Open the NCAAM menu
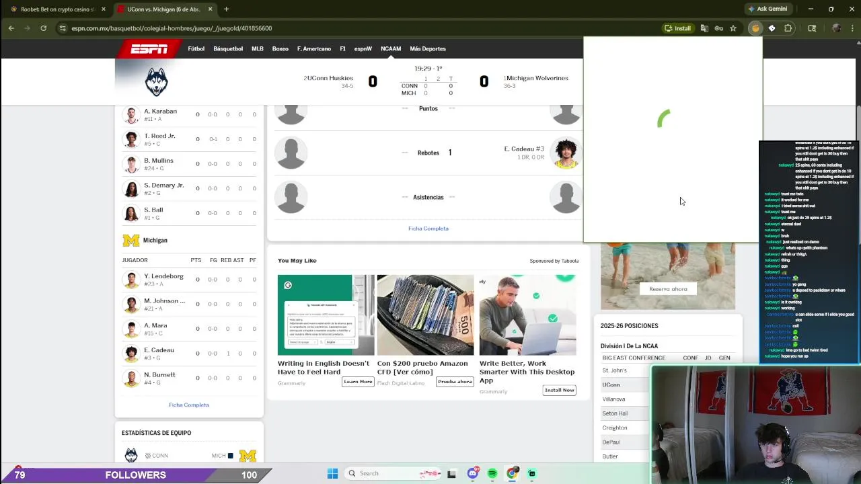Image resolution: width=861 pixels, height=484 pixels. 391,48
